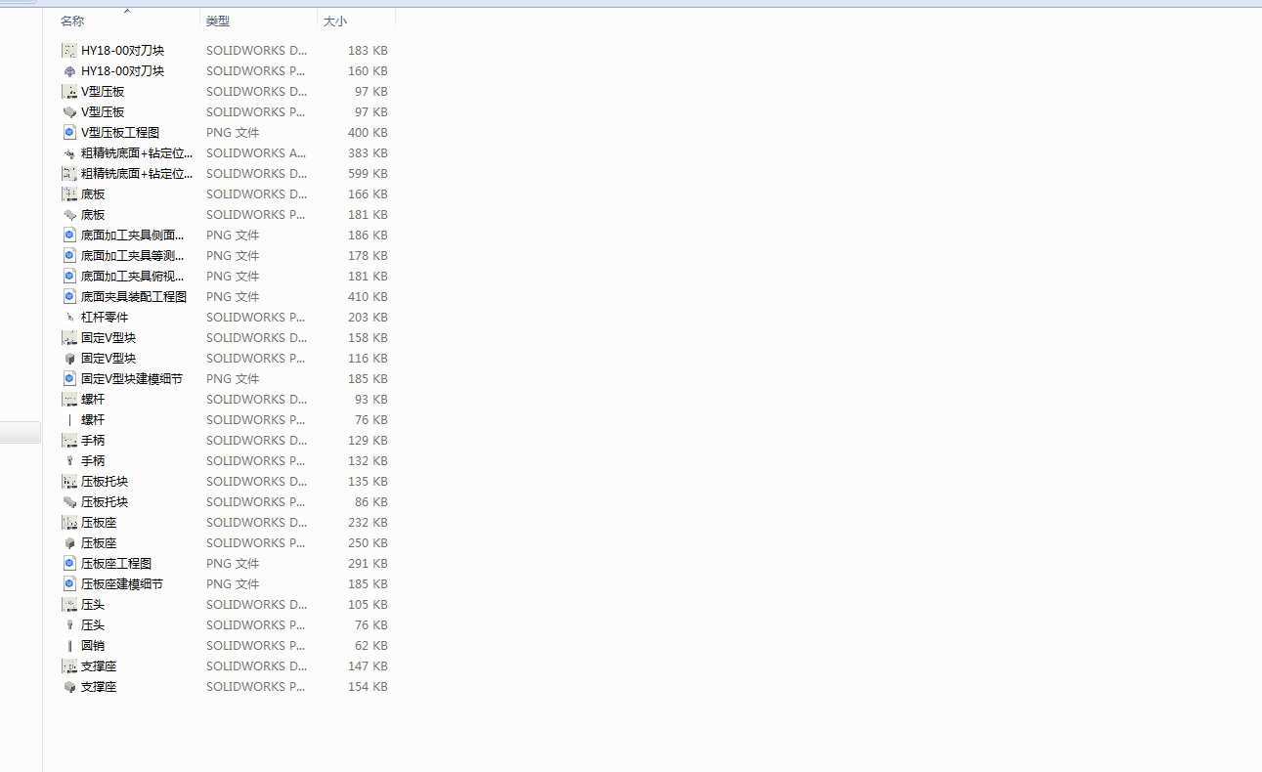This screenshot has width=1262, height=772.
Task: Select the file named 压板座工程图
Action: tap(116, 563)
